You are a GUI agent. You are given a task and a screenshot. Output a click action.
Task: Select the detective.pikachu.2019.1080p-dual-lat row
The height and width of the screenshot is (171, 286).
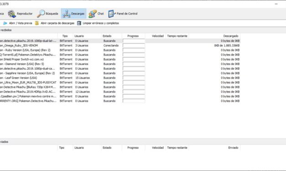click(120, 41)
